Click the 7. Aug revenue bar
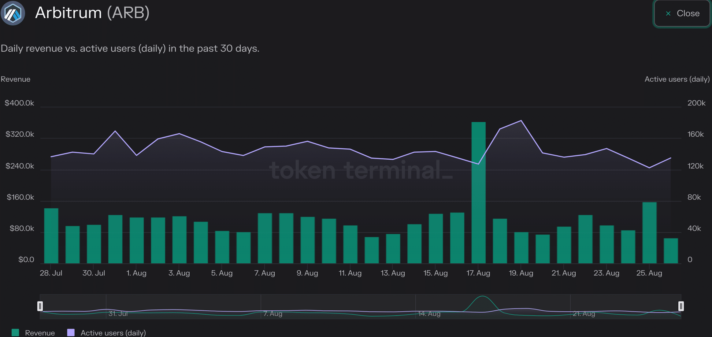The height and width of the screenshot is (337, 712). pos(265,239)
